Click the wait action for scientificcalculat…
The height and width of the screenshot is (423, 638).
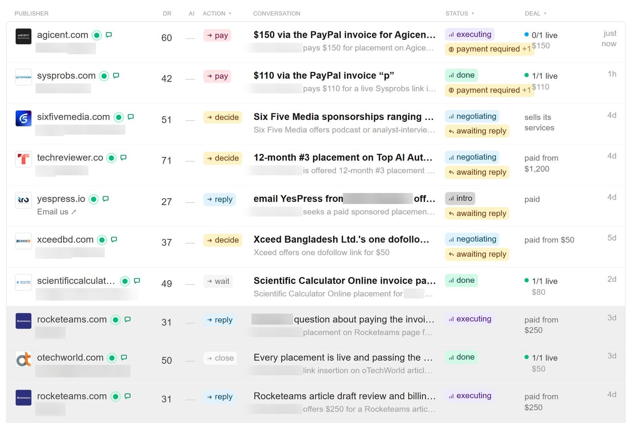tap(218, 281)
